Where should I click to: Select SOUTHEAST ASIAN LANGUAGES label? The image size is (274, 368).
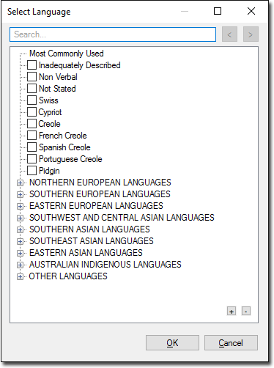[92, 241]
